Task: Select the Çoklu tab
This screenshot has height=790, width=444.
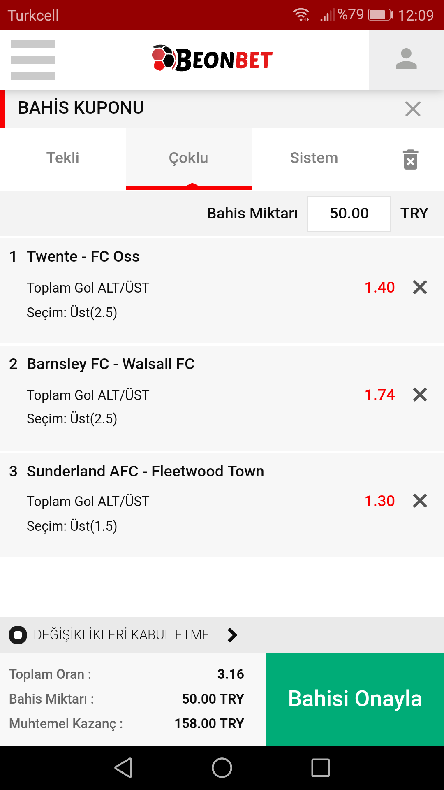Action: tap(189, 158)
